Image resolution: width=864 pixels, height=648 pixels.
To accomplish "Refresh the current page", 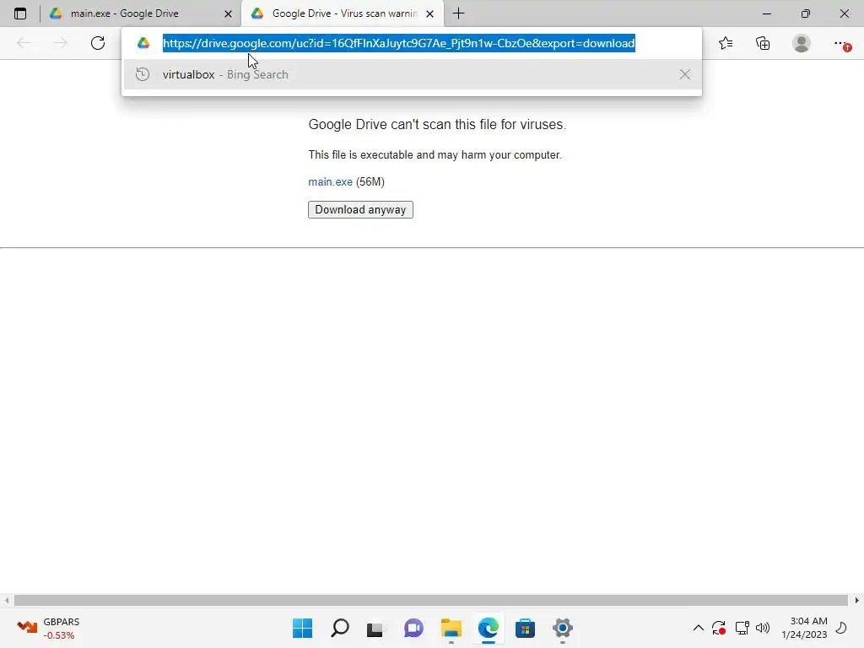I will coord(98,43).
